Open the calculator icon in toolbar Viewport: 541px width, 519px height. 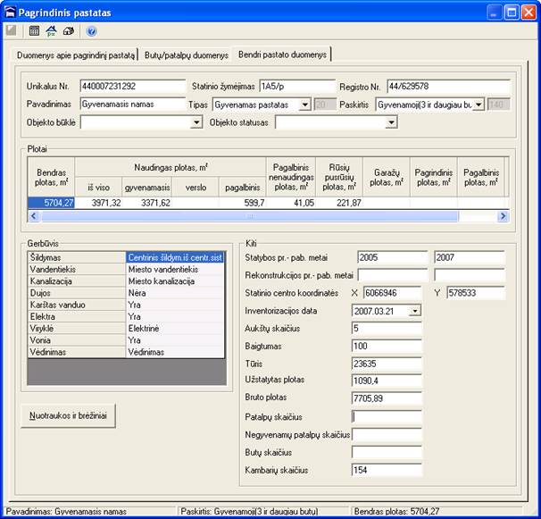coord(34,30)
